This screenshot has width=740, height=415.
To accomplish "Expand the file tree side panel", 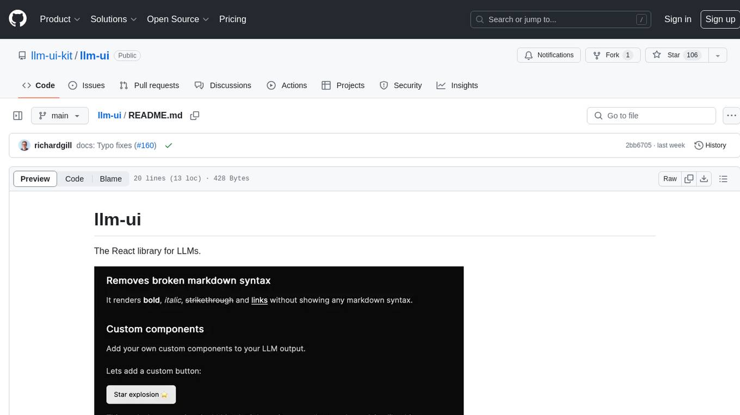I will (17, 116).
